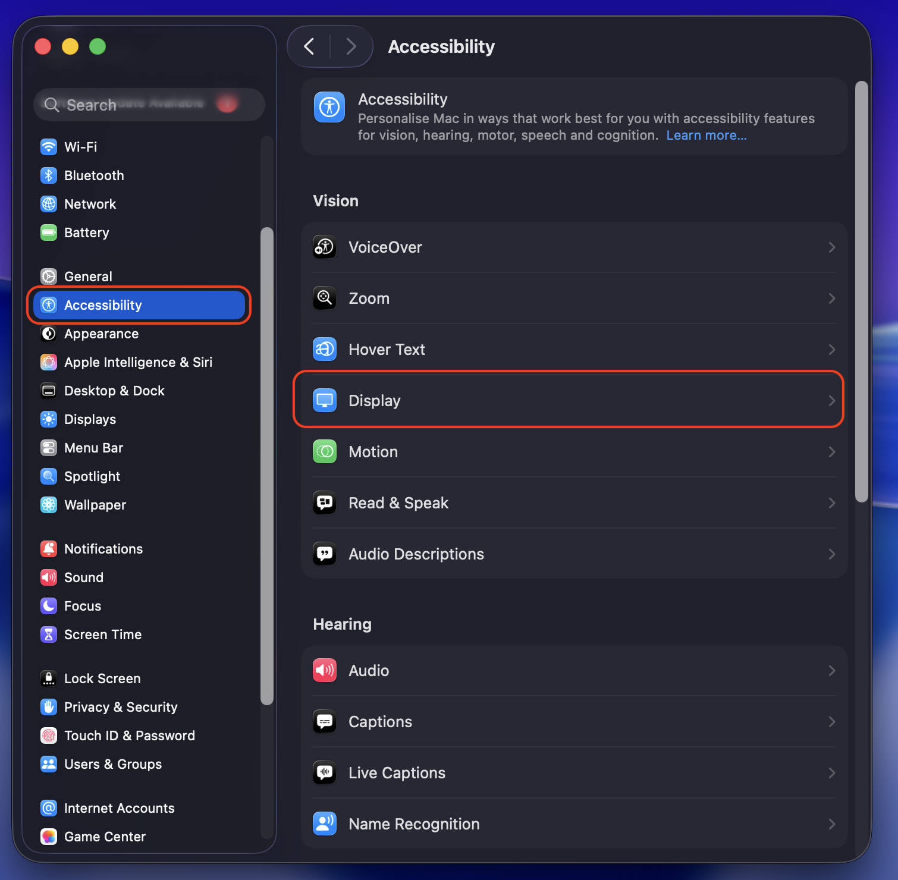Screen dimensions: 898x880
Task: Click the Name Recognition icon
Action: click(325, 824)
